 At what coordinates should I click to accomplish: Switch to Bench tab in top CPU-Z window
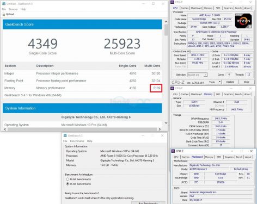238,8
